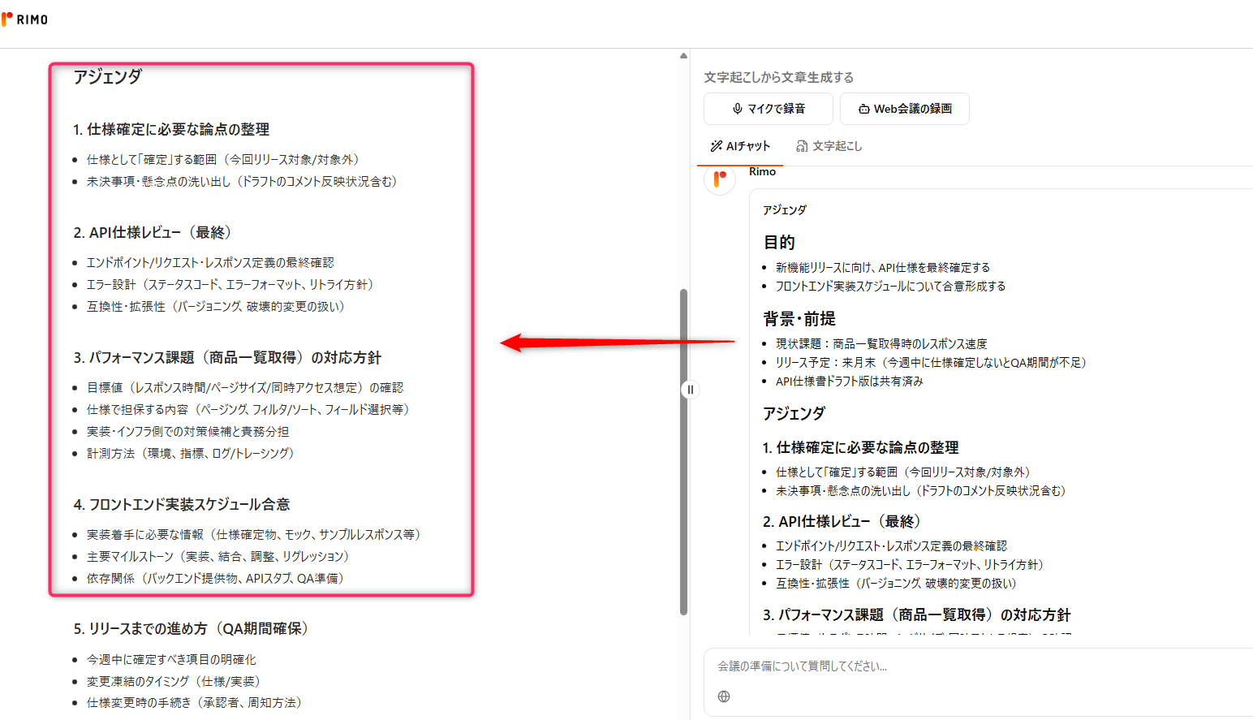Click the headphones icon next to 文字起こし
The width and height of the screenshot is (1253, 720).
tap(801, 146)
